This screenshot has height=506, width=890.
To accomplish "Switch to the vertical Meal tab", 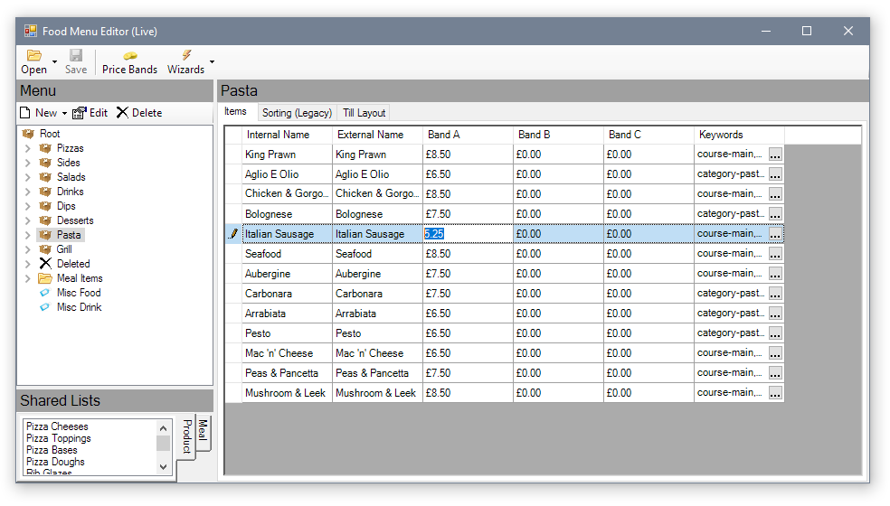I will (x=203, y=431).
